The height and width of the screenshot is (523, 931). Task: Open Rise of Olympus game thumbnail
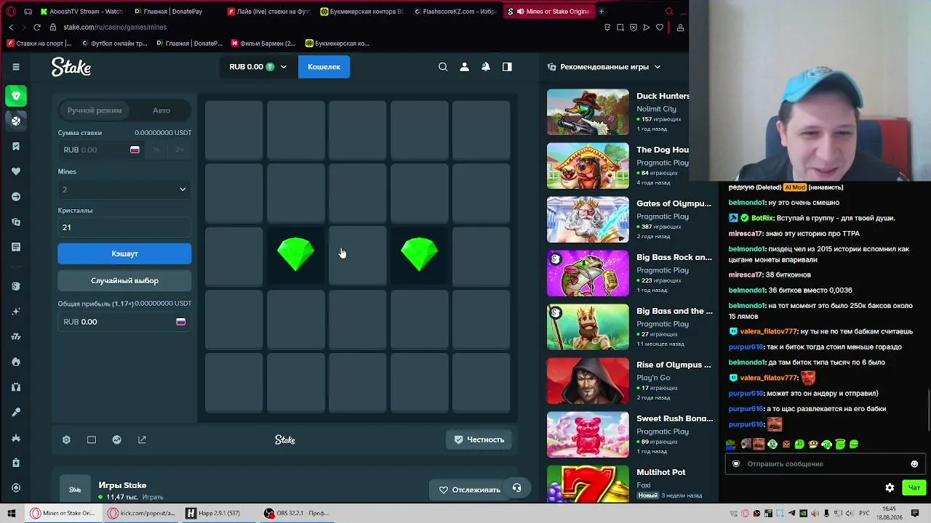[x=588, y=381]
